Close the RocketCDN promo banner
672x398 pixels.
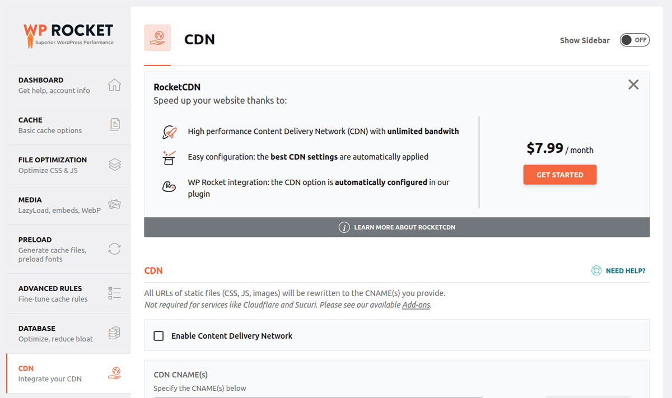[633, 85]
